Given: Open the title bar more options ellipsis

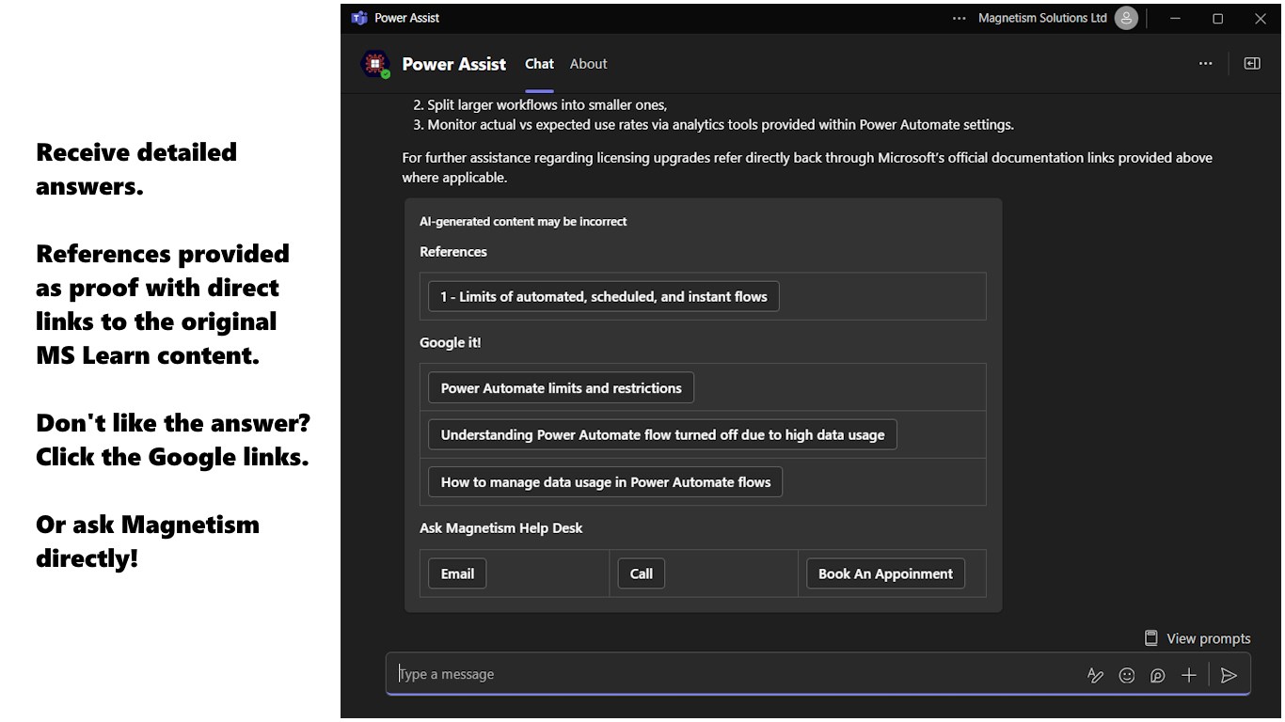Looking at the screenshot, I should pos(959,18).
